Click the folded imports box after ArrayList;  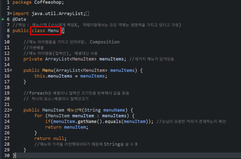coord(87,14)
